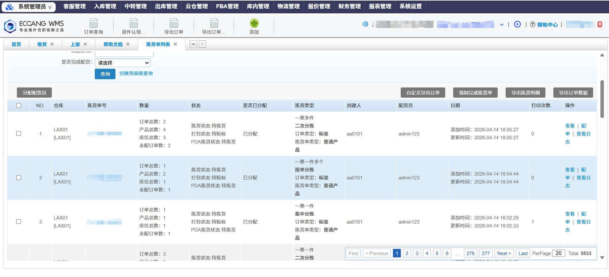Open the 客服管理 menu
Viewport: 609px width, 277px height.
tap(74, 6)
